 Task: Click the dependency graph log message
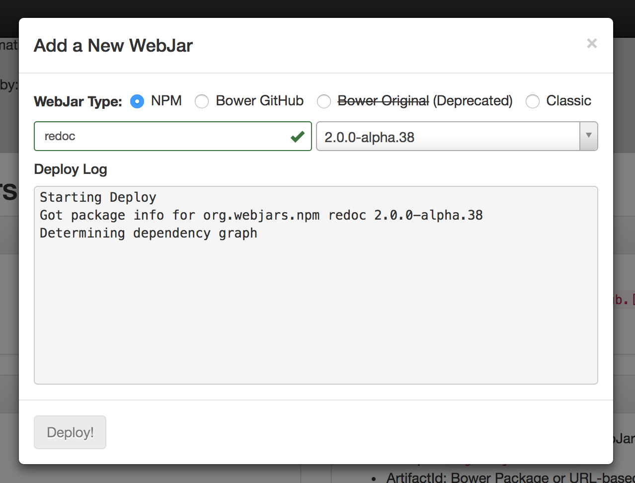tap(148, 233)
